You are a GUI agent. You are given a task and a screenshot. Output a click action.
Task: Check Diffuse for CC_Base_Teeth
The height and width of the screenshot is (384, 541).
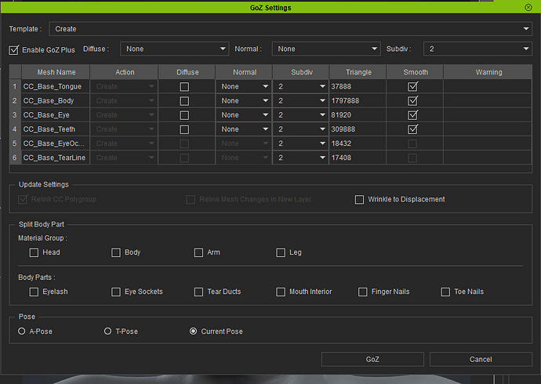(184, 129)
